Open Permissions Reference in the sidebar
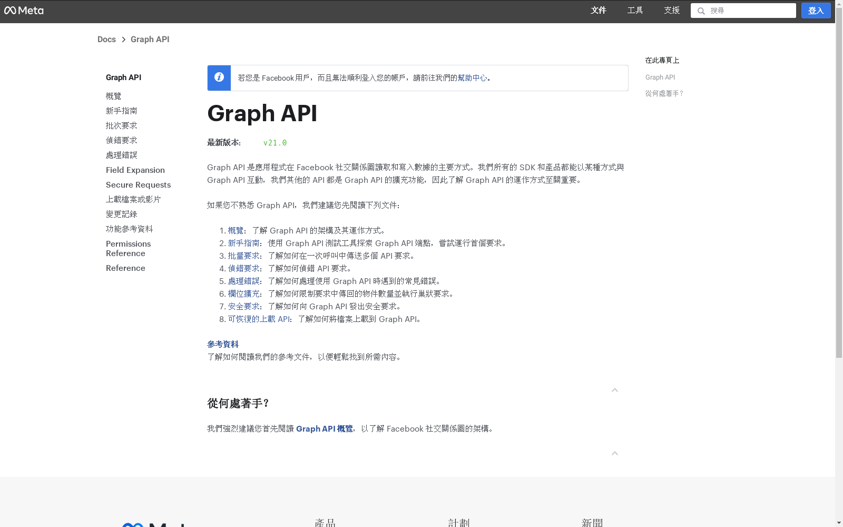843x527 pixels. [x=129, y=249]
